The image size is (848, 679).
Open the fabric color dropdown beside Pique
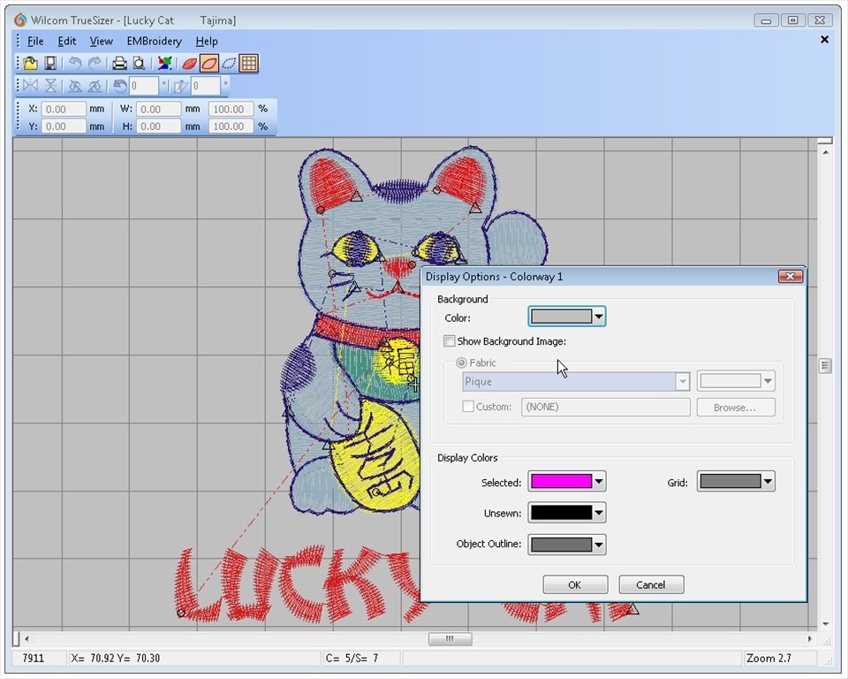[768, 381]
